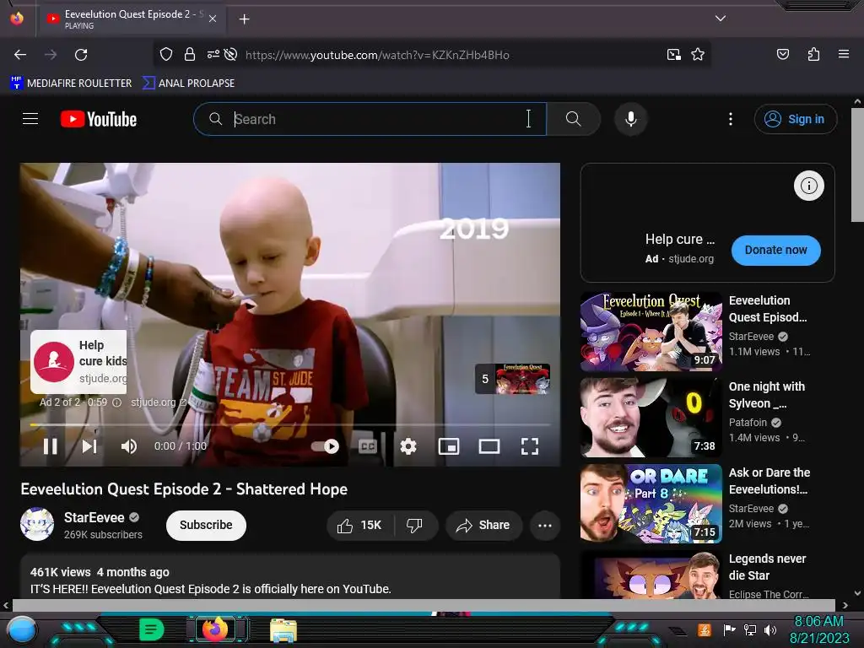The width and height of the screenshot is (864, 648).
Task: Click the Help cure kids ad card overlay
Action: point(78,361)
